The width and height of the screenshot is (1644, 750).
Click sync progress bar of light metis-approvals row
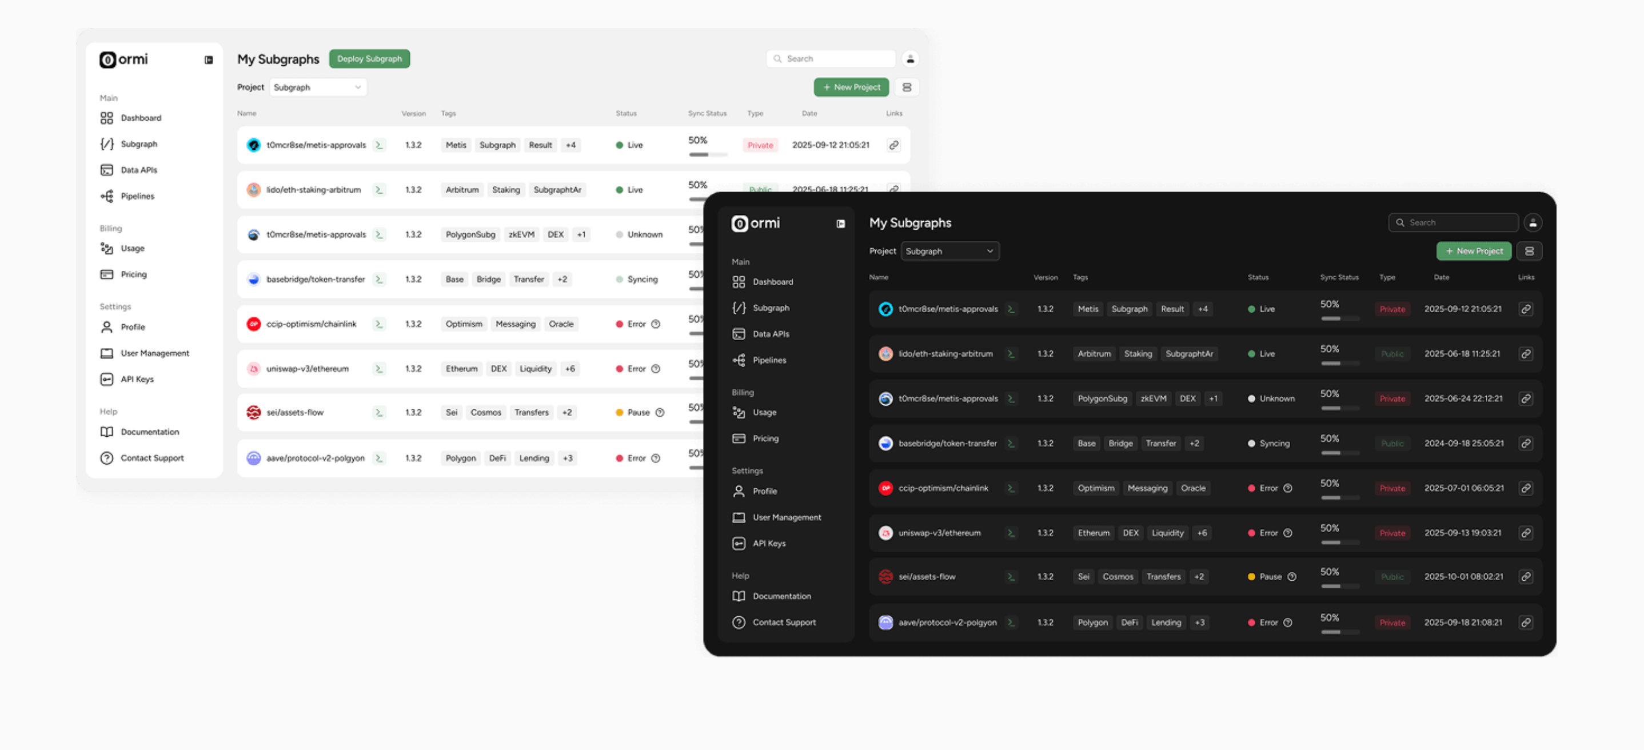click(x=707, y=154)
